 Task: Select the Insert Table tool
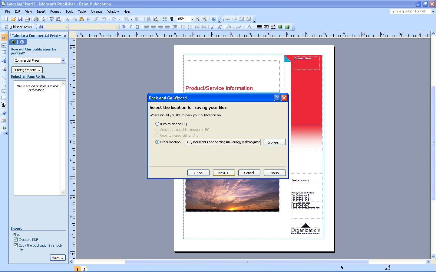click(x=4, y=53)
